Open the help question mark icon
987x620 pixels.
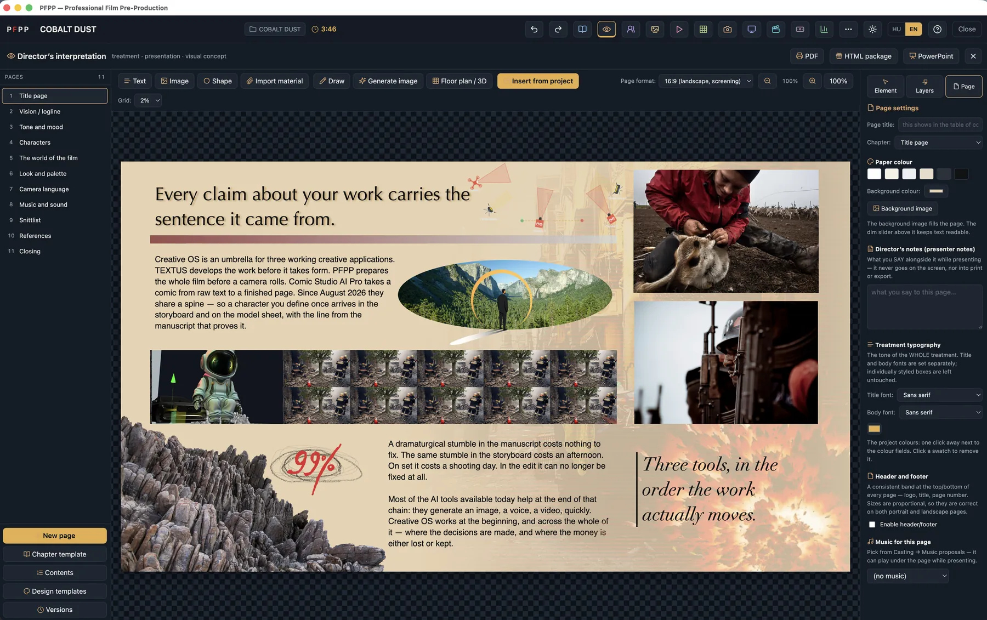938,29
